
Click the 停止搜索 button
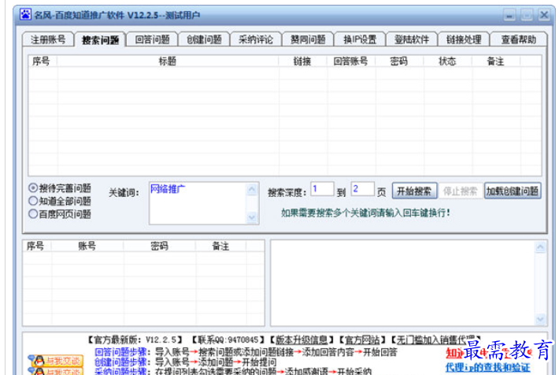pyautogui.click(x=460, y=191)
